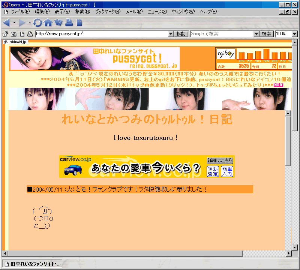Click the large blue Print icon
The width and height of the screenshot is (300, 270).
(x=69, y=22)
